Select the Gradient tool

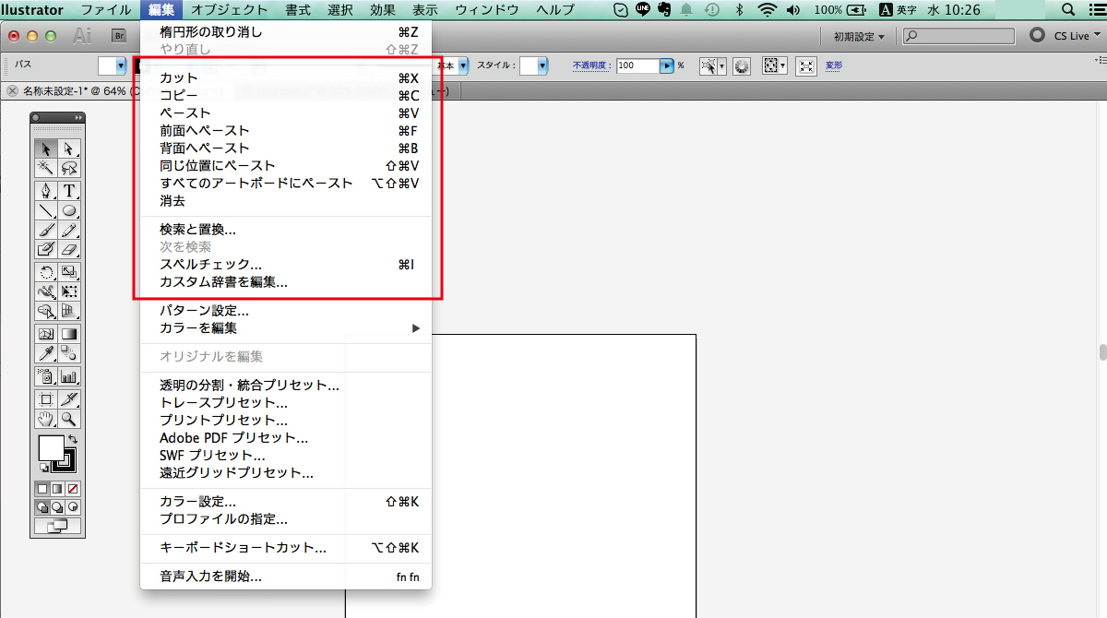[x=69, y=334]
